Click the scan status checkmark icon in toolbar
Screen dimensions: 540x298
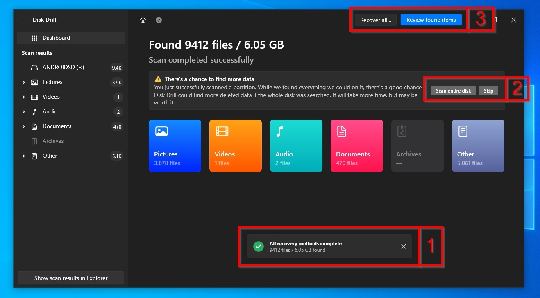pyautogui.click(x=159, y=20)
